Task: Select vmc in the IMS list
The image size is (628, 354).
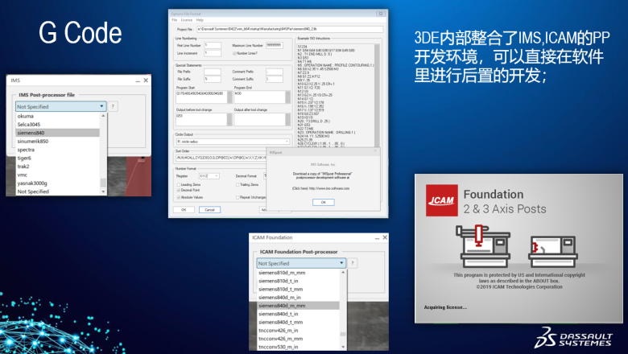Action: [58, 175]
